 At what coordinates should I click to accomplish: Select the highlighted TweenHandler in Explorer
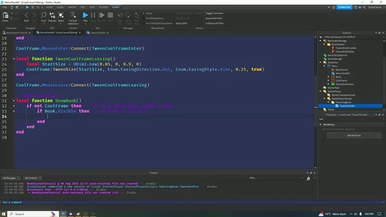350,106
